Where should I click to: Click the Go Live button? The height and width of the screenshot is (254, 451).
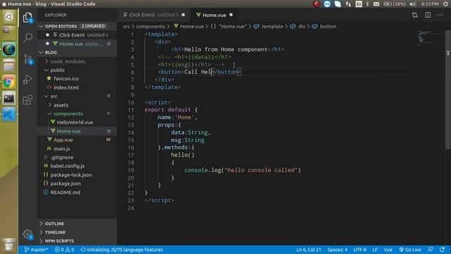[410, 250]
